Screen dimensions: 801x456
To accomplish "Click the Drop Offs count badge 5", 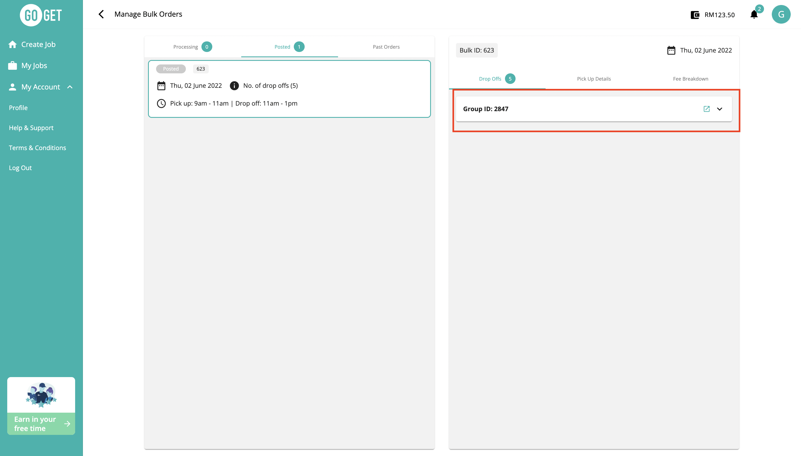I will pos(510,79).
